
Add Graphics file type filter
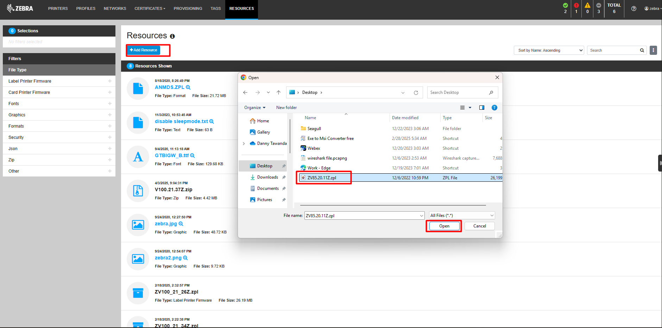110,115
